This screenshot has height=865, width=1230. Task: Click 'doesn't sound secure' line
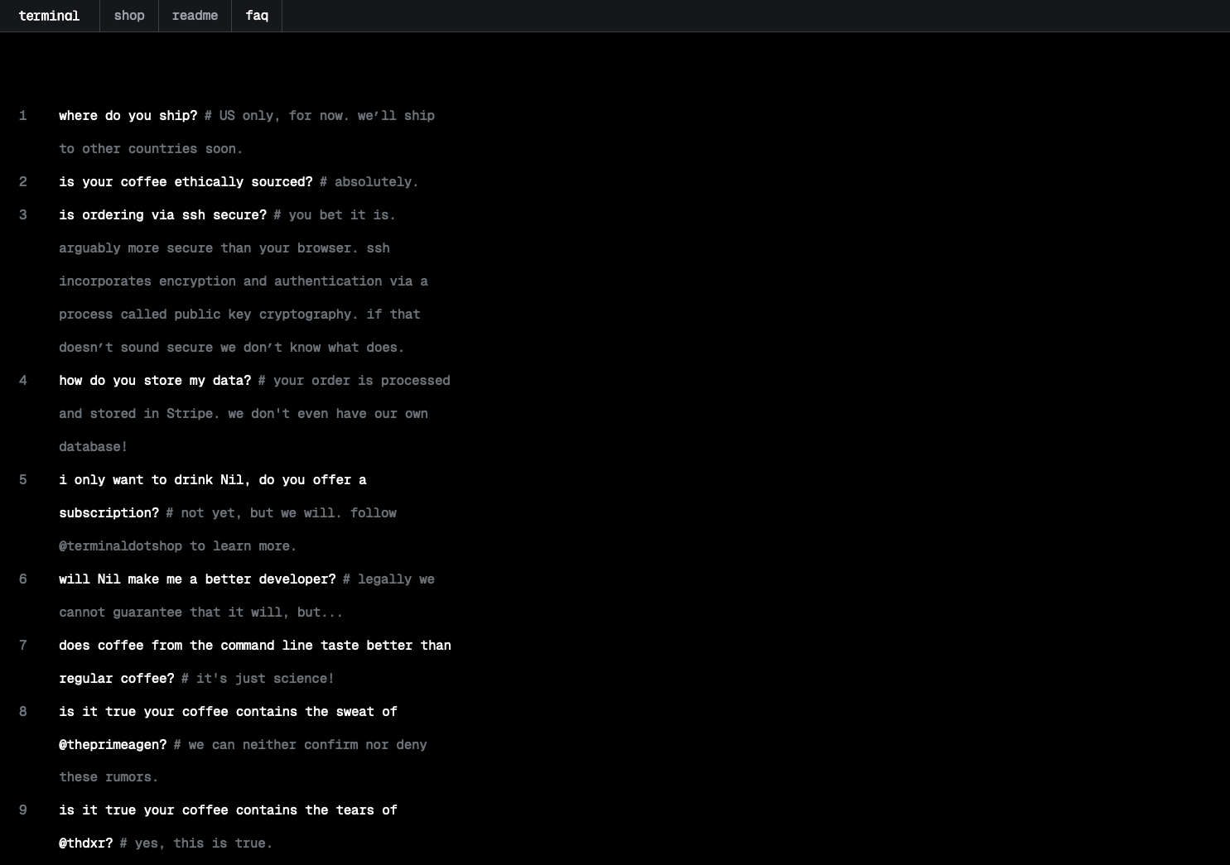[232, 348]
